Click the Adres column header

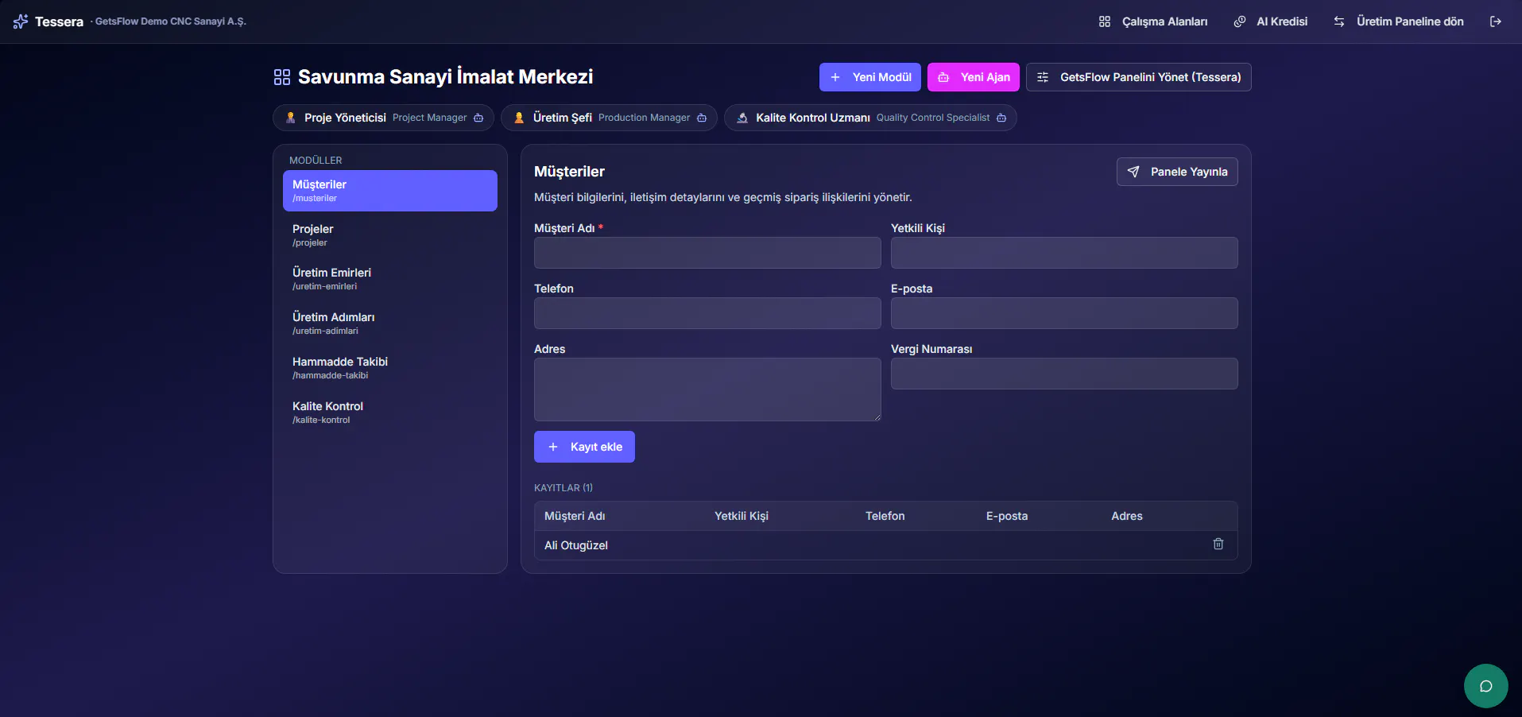pos(1127,516)
